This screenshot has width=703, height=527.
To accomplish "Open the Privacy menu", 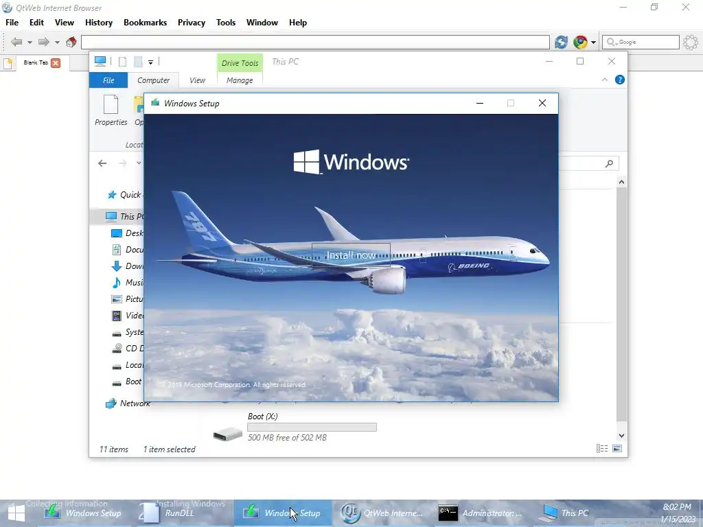I will (x=192, y=23).
